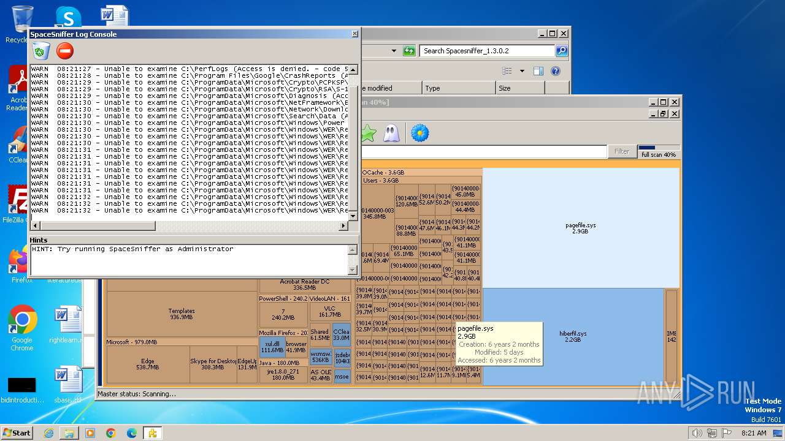Open Explorer address bar dropdown arrow
Screen dimensions: 785x441
394,51
